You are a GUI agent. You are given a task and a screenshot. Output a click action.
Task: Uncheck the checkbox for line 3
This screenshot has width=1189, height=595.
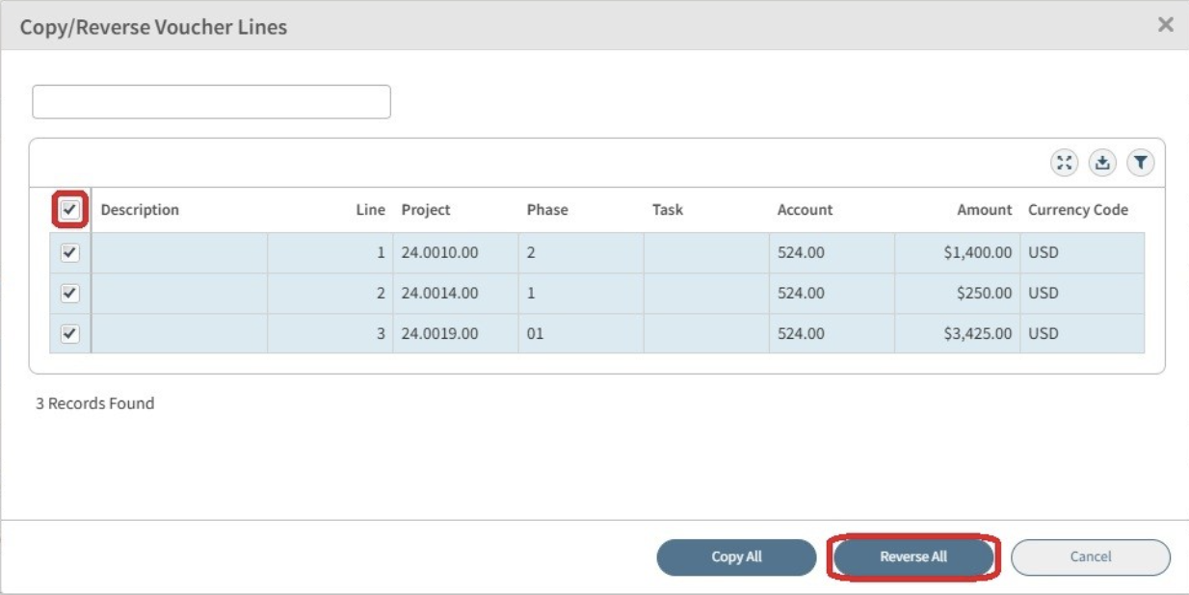click(70, 333)
